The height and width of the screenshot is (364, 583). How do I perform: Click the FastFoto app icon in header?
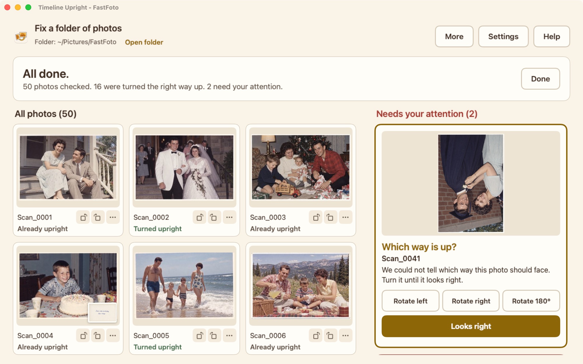tap(21, 36)
